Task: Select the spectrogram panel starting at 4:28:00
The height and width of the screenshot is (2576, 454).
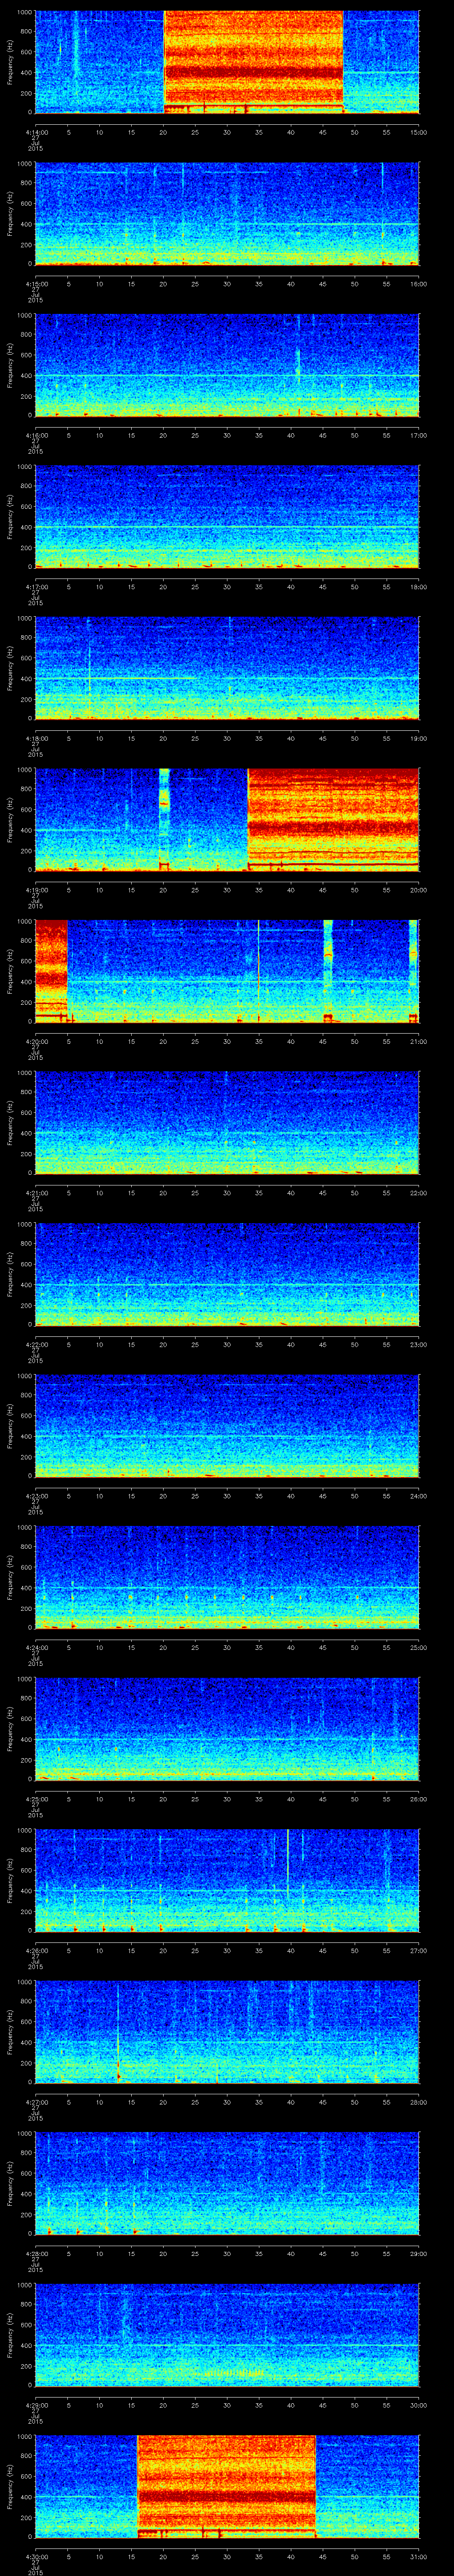Action: pos(227,2184)
